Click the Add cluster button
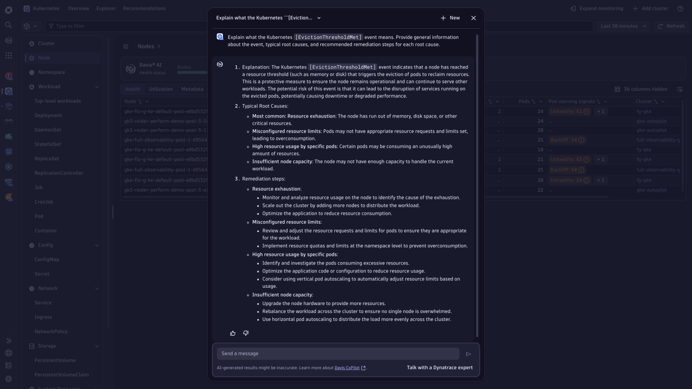Image resolution: width=692 pixels, height=389 pixels. point(650,8)
